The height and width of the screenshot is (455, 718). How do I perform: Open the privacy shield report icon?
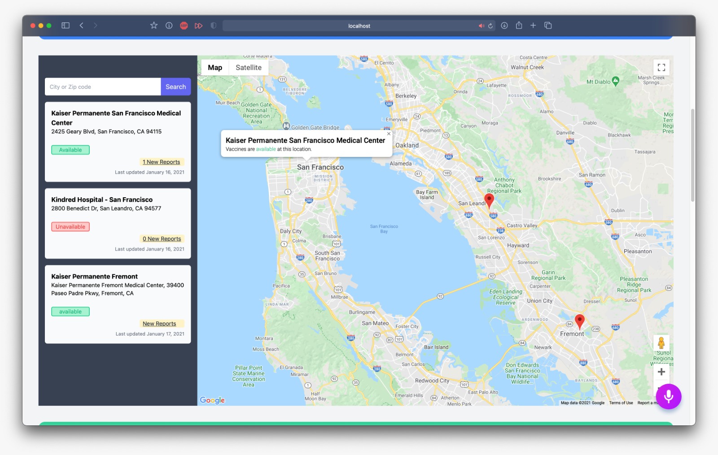(214, 26)
